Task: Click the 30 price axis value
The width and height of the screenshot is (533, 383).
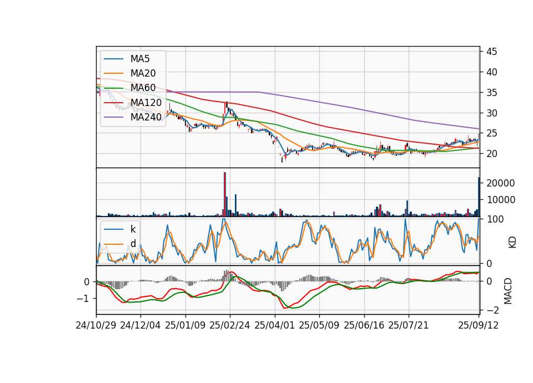Action: pos(491,113)
